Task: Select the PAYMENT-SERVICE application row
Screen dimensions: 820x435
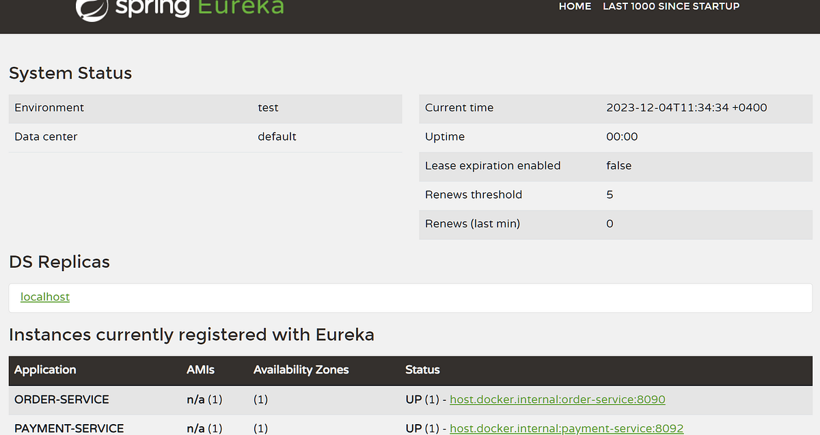Action: coord(68,427)
